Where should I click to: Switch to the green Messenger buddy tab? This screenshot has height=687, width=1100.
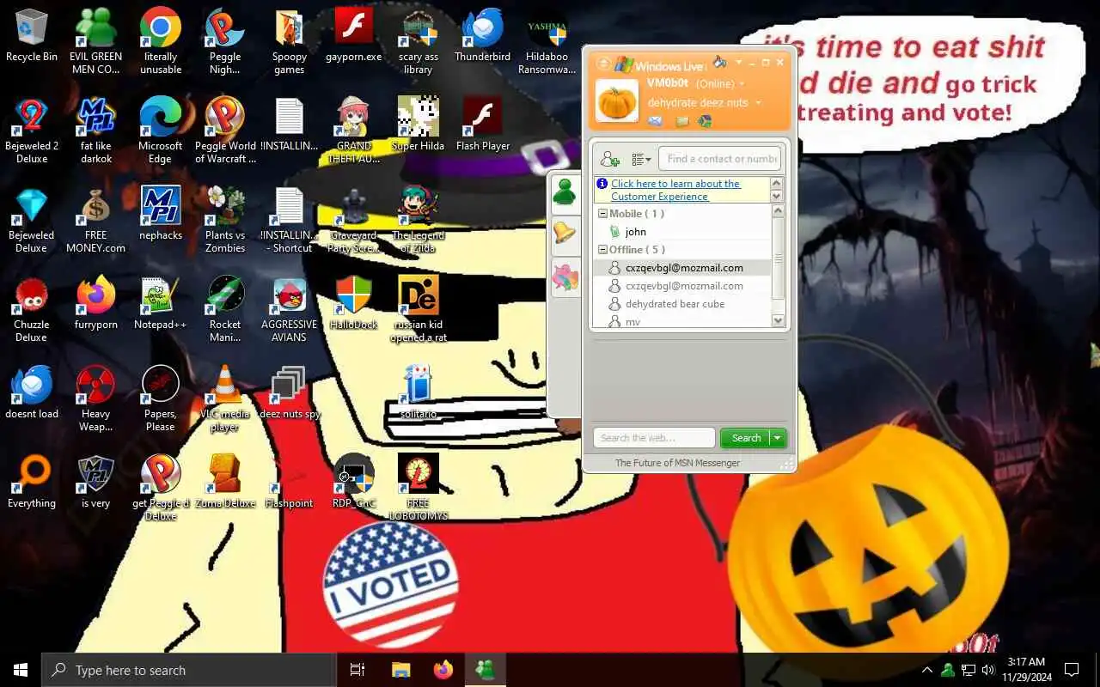pos(565,192)
